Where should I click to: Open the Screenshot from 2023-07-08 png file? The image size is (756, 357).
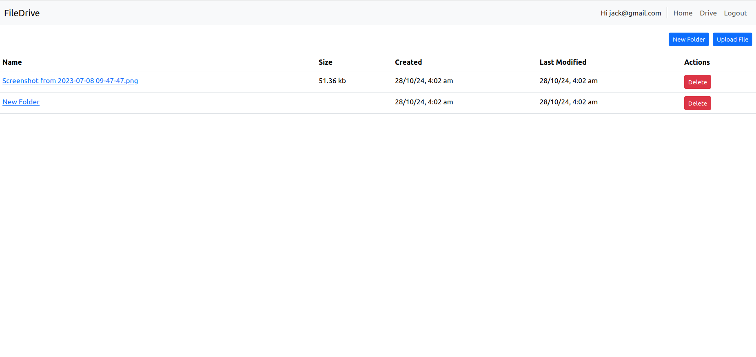pos(70,81)
